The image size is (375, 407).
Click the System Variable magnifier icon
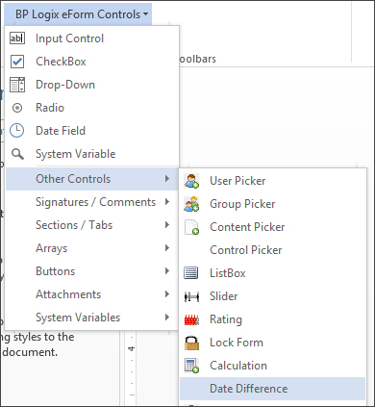click(17, 154)
